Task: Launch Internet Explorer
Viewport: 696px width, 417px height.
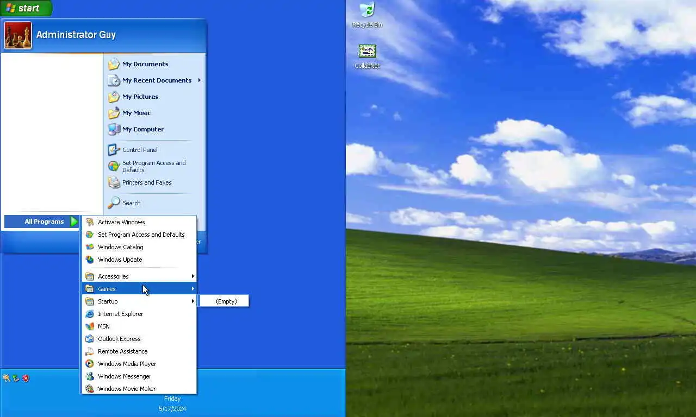Action: (139, 314)
